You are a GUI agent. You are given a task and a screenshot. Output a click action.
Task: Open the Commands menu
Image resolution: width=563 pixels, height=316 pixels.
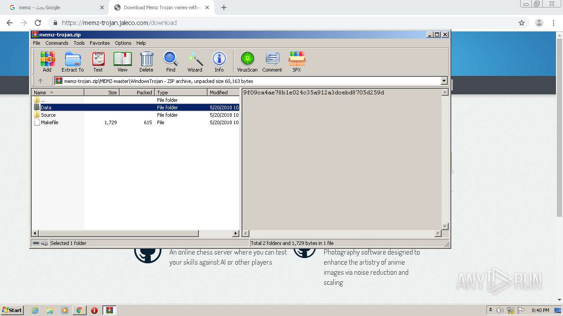click(57, 43)
